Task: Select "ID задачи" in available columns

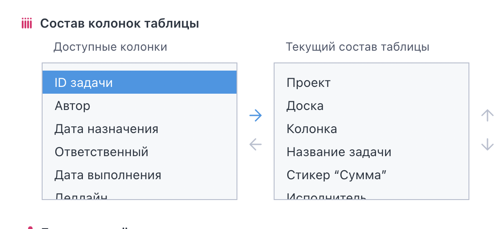Action: click(x=140, y=82)
